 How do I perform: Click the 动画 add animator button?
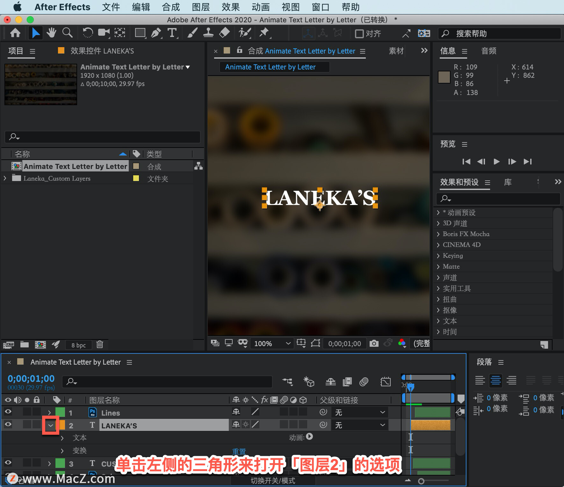coord(309,437)
